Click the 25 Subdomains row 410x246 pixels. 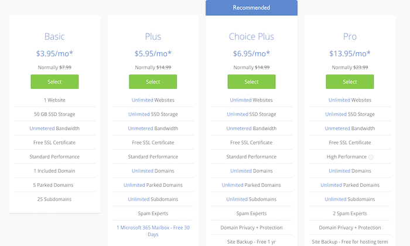(54, 199)
